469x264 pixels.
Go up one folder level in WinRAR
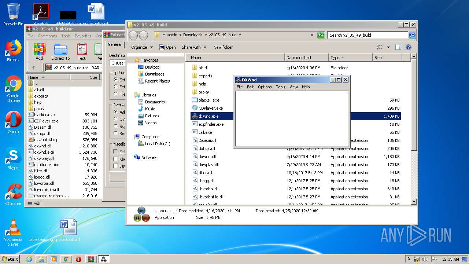point(34,67)
